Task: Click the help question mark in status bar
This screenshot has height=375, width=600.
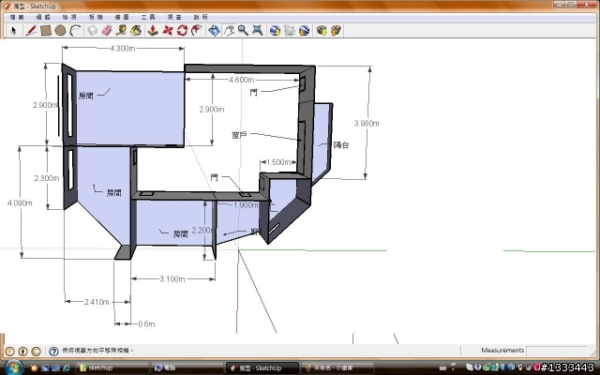Action: pyautogui.click(x=53, y=351)
